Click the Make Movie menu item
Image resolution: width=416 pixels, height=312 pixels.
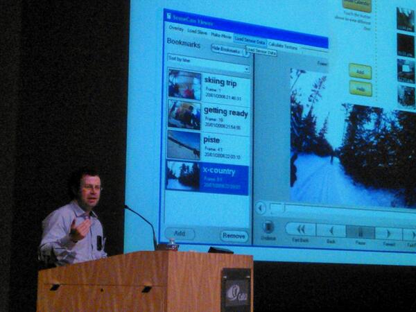(x=221, y=35)
